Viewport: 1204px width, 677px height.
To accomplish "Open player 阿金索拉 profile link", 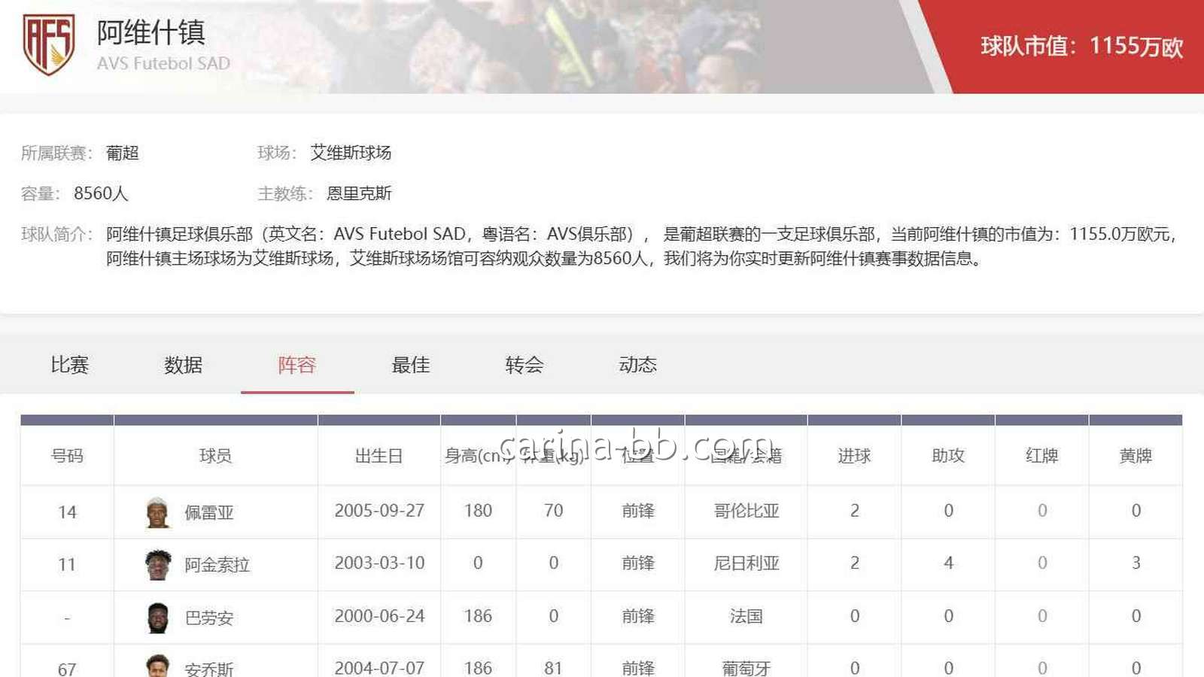I will [217, 565].
